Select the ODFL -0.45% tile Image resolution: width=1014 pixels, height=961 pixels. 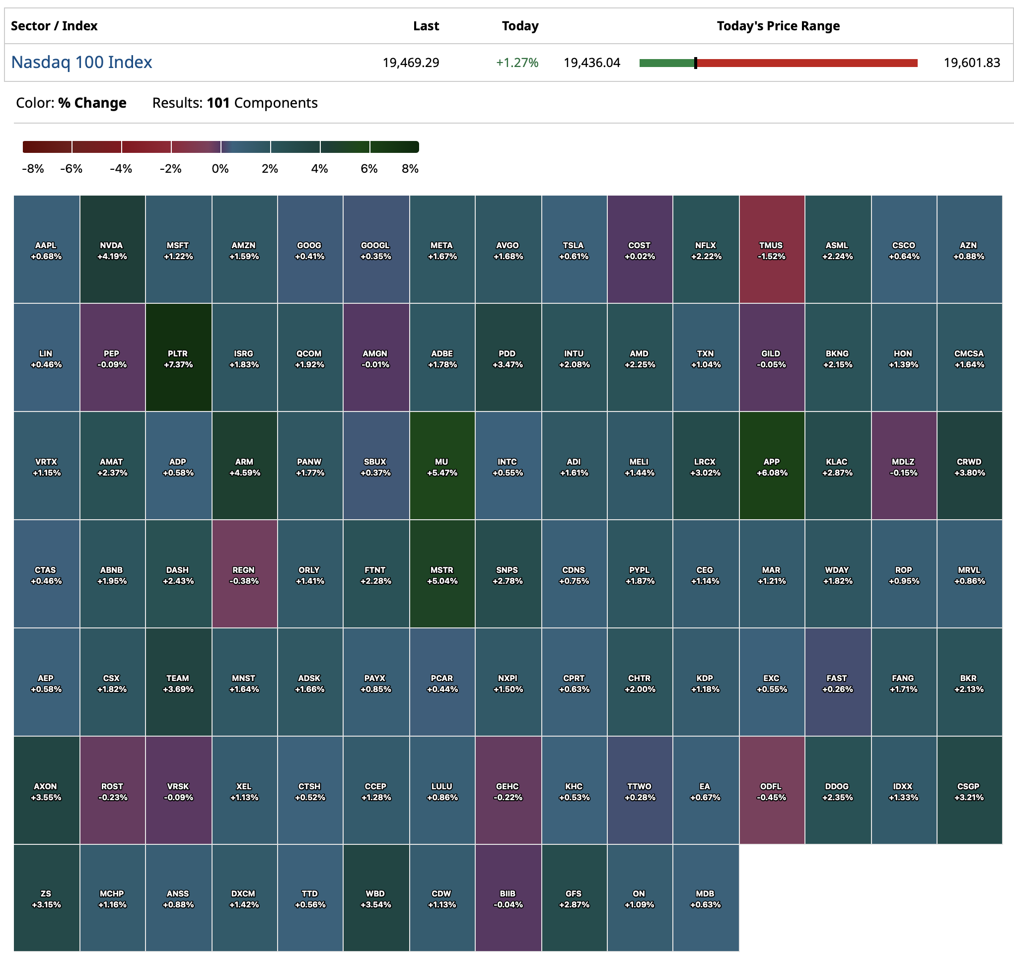[771, 790]
